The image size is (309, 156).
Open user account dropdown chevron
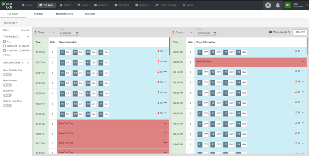click(307, 5)
